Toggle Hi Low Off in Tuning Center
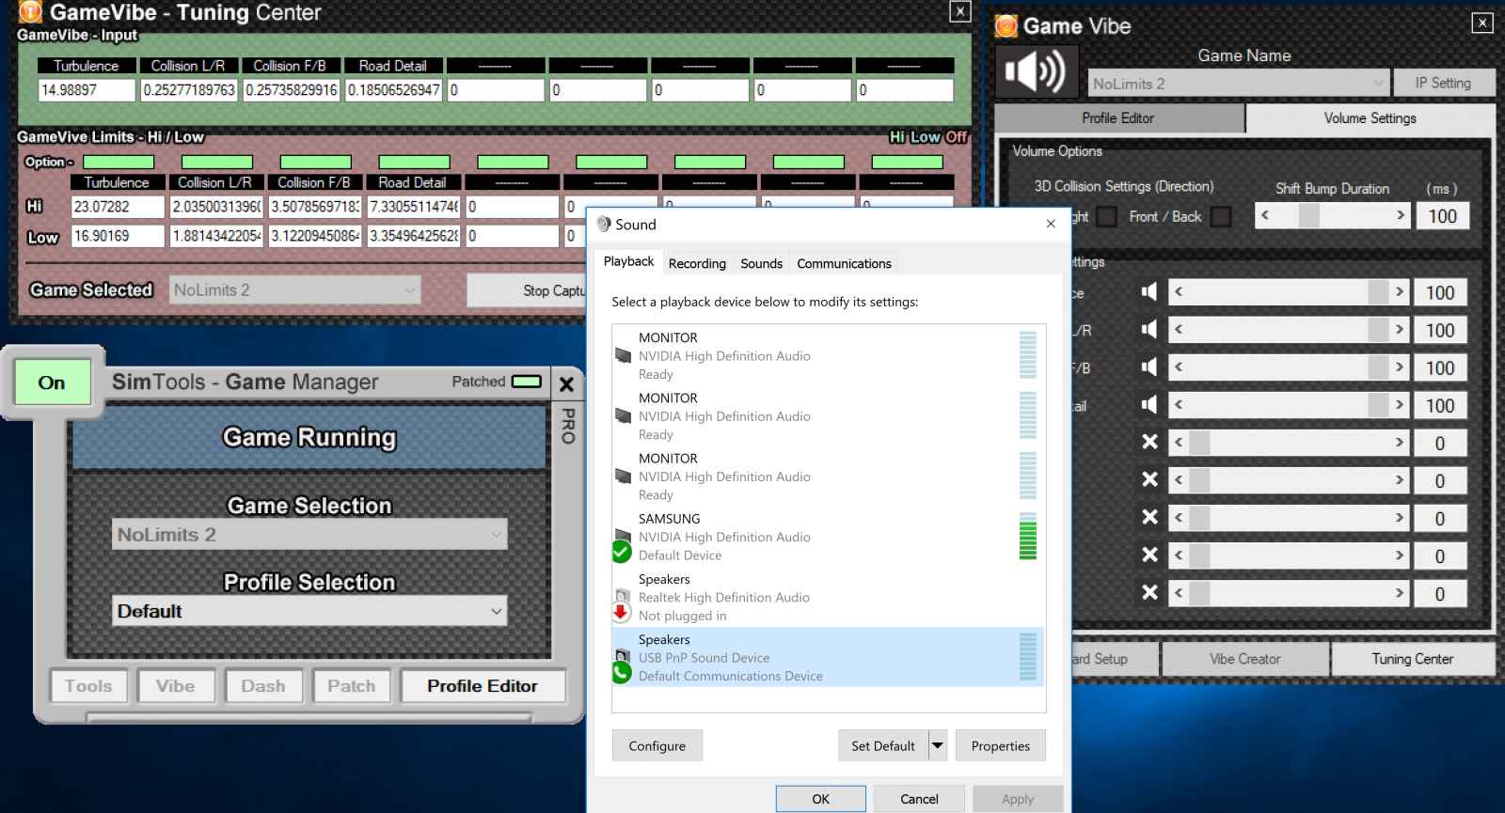Viewport: 1505px width, 813px height. point(928,137)
